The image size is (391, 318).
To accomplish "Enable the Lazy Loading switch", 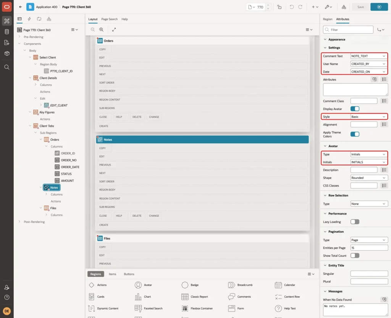I will (x=355, y=222).
